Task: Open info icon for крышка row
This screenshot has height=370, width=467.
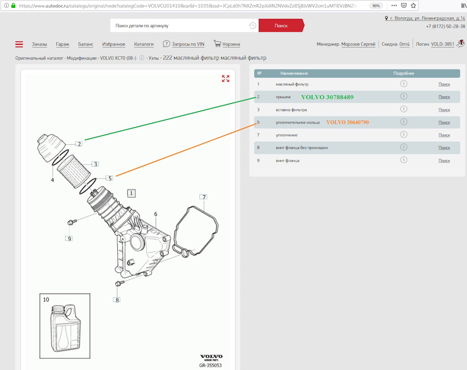Action: click(404, 96)
